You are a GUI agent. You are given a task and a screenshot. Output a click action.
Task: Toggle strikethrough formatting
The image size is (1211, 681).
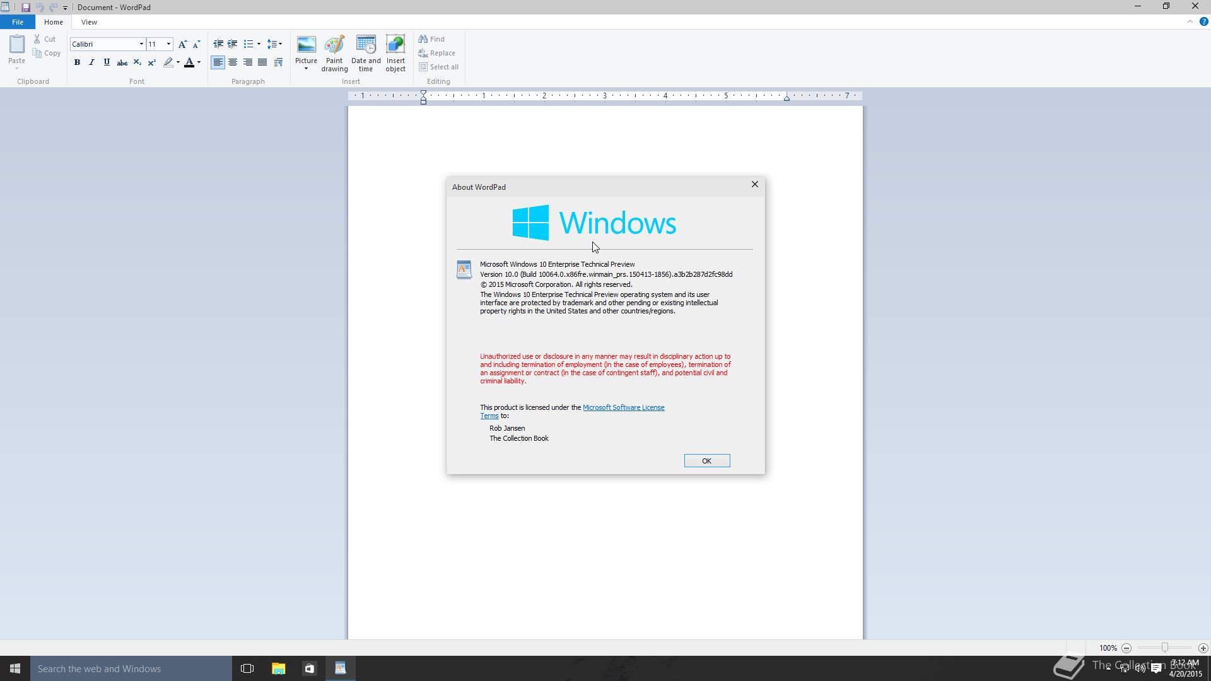tap(122, 62)
